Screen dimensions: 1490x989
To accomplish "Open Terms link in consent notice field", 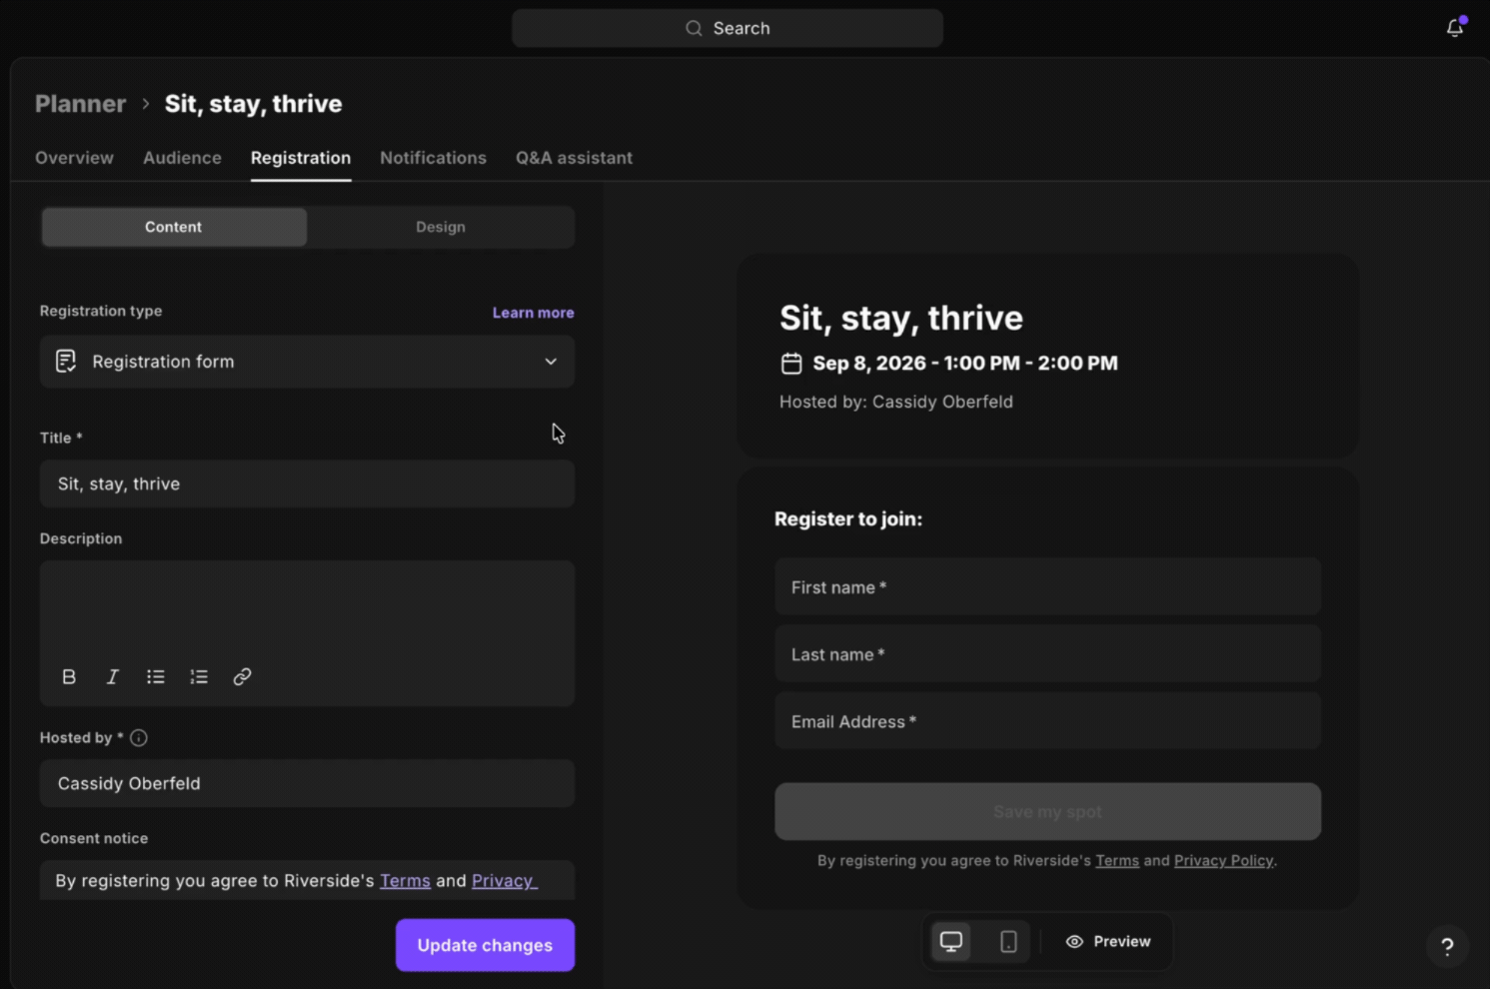I will (x=405, y=880).
